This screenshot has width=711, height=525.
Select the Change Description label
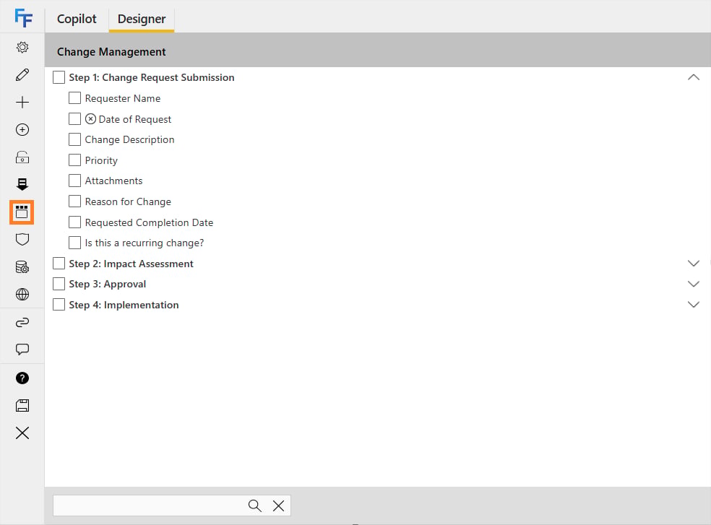[x=129, y=139]
